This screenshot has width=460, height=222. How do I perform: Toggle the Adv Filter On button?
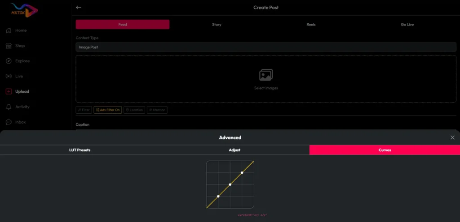click(x=108, y=110)
